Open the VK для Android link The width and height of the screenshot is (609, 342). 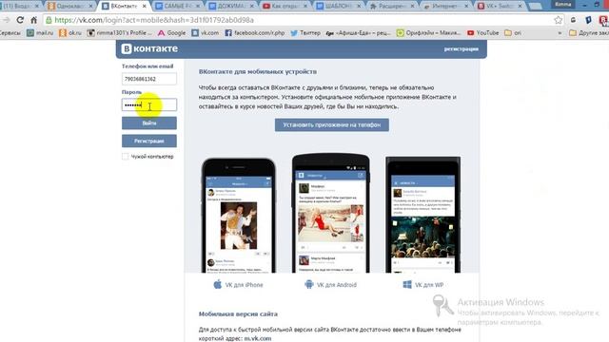(x=336, y=285)
